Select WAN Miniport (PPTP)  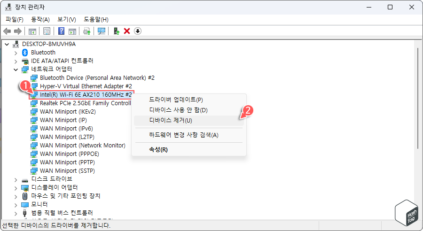click(x=67, y=162)
